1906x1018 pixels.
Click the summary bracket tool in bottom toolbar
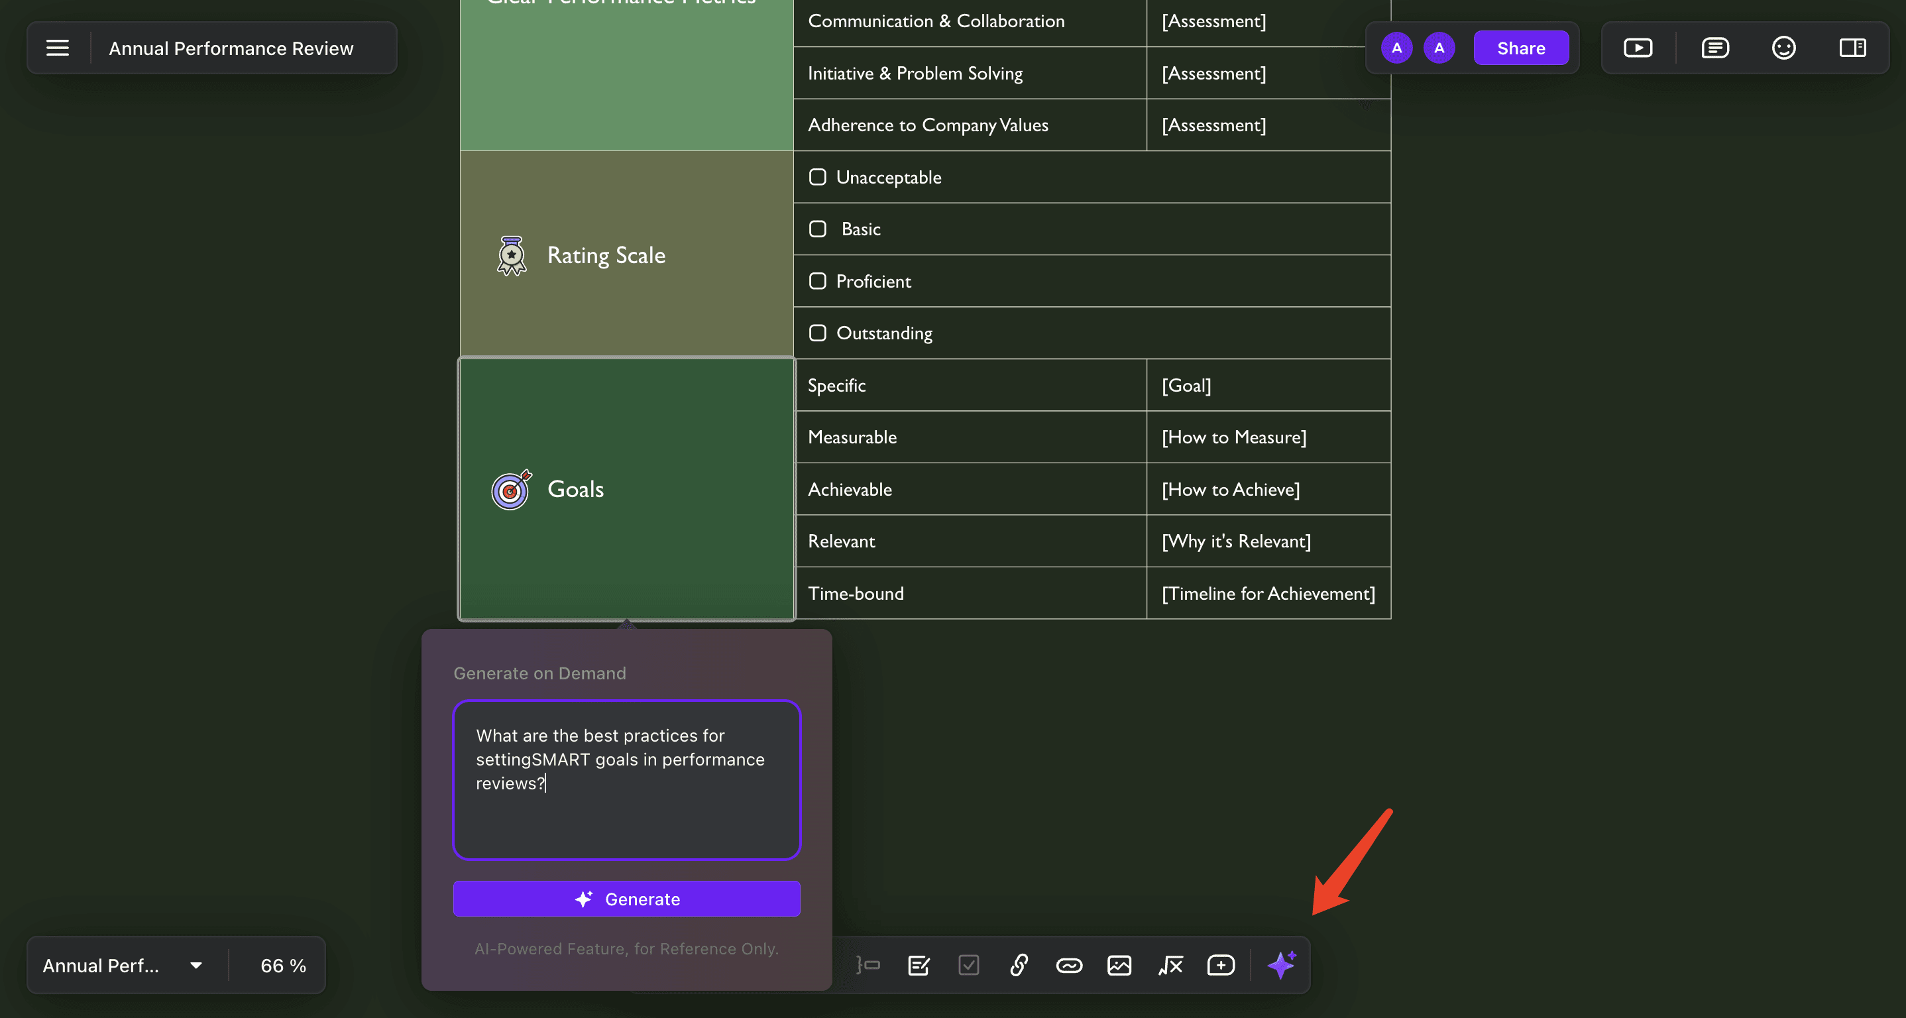868,965
